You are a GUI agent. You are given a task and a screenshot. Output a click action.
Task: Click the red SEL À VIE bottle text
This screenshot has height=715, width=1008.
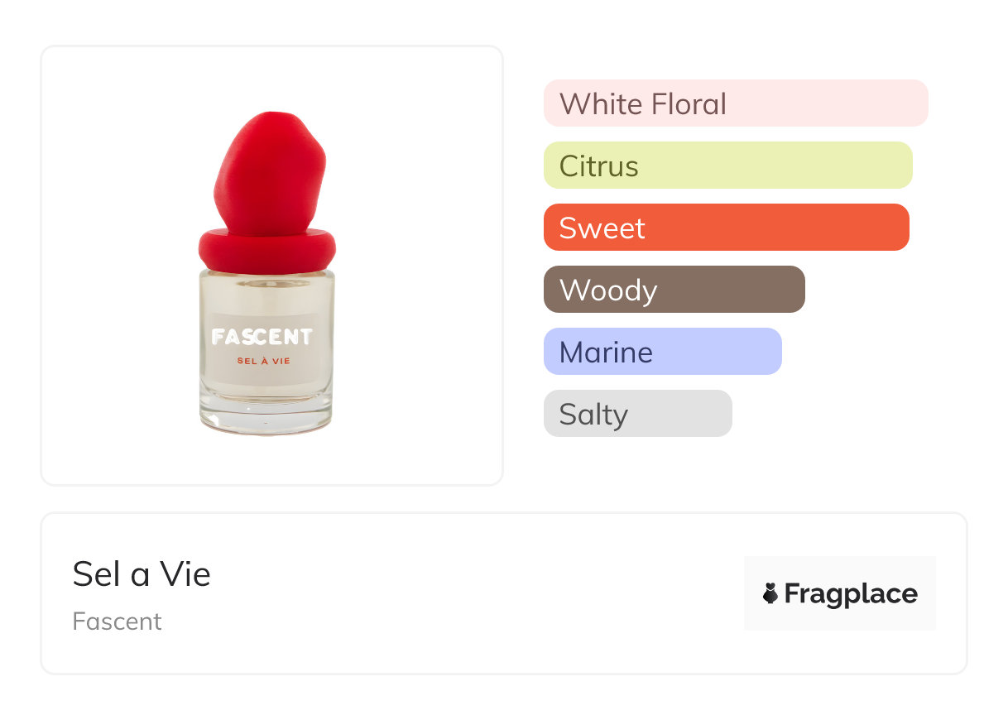(x=263, y=361)
